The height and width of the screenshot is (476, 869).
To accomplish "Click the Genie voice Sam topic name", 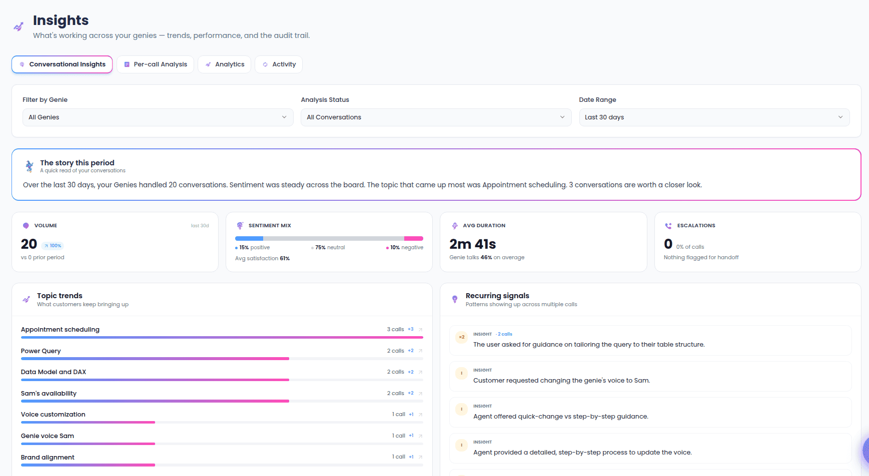I will (x=48, y=436).
